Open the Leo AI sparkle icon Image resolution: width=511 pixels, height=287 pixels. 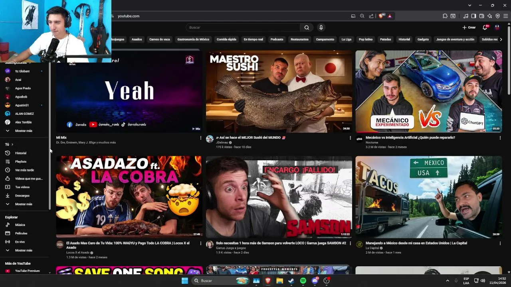point(489,16)
